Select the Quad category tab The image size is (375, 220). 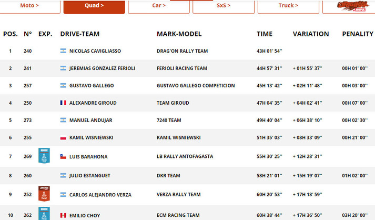(94, 6)
